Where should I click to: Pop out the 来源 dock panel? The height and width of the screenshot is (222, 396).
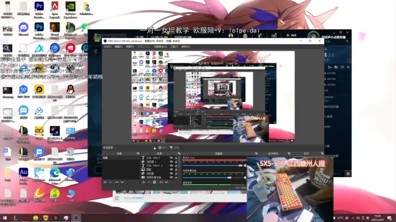(x=179, y=153)
